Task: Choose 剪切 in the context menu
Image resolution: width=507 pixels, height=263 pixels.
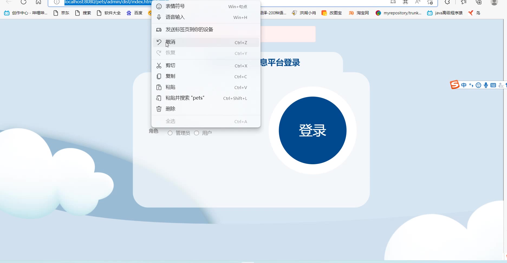Action: click(x=206, y=65)
